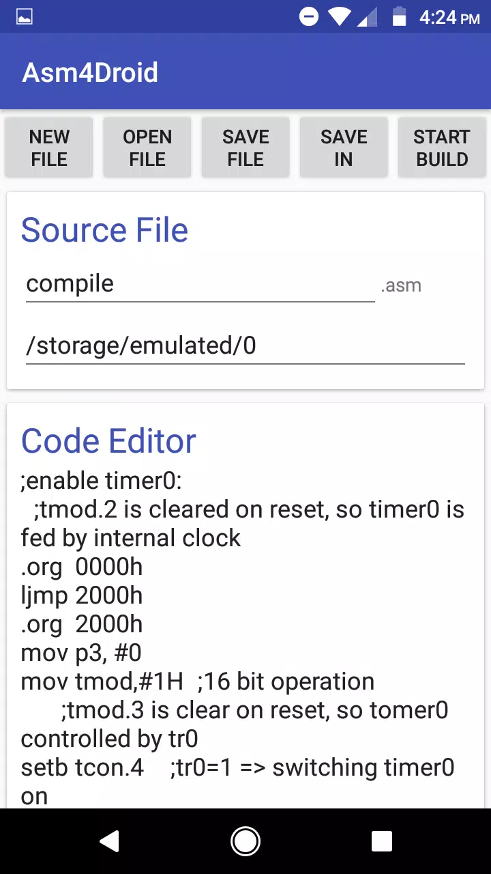
Task: Click the SAVE FILE button
Action: (x=245, y=147)
